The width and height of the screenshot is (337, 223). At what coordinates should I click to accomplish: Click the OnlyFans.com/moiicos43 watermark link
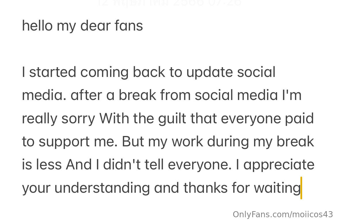tap(283, 214)
